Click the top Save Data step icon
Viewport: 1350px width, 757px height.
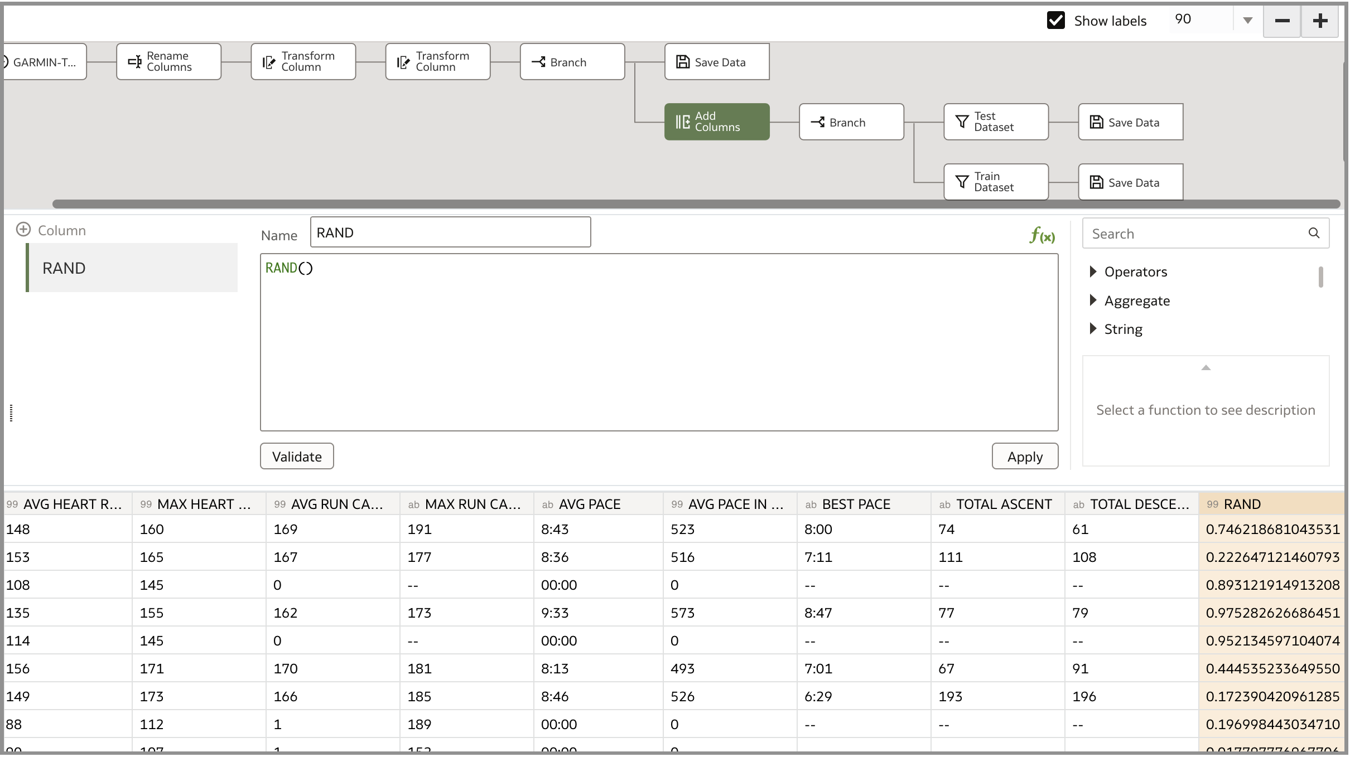click(x=682, y=62)
